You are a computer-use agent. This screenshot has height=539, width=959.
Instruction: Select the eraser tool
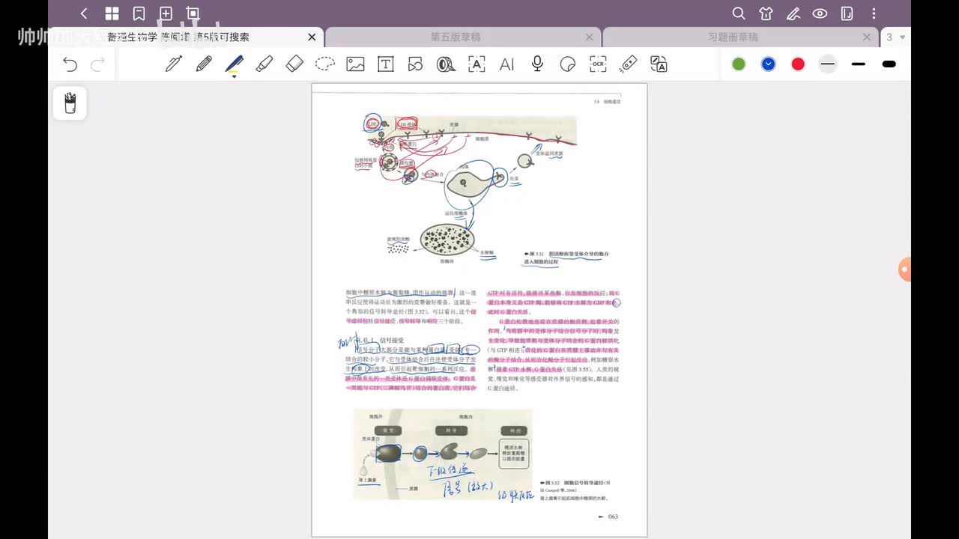(294, 64)
